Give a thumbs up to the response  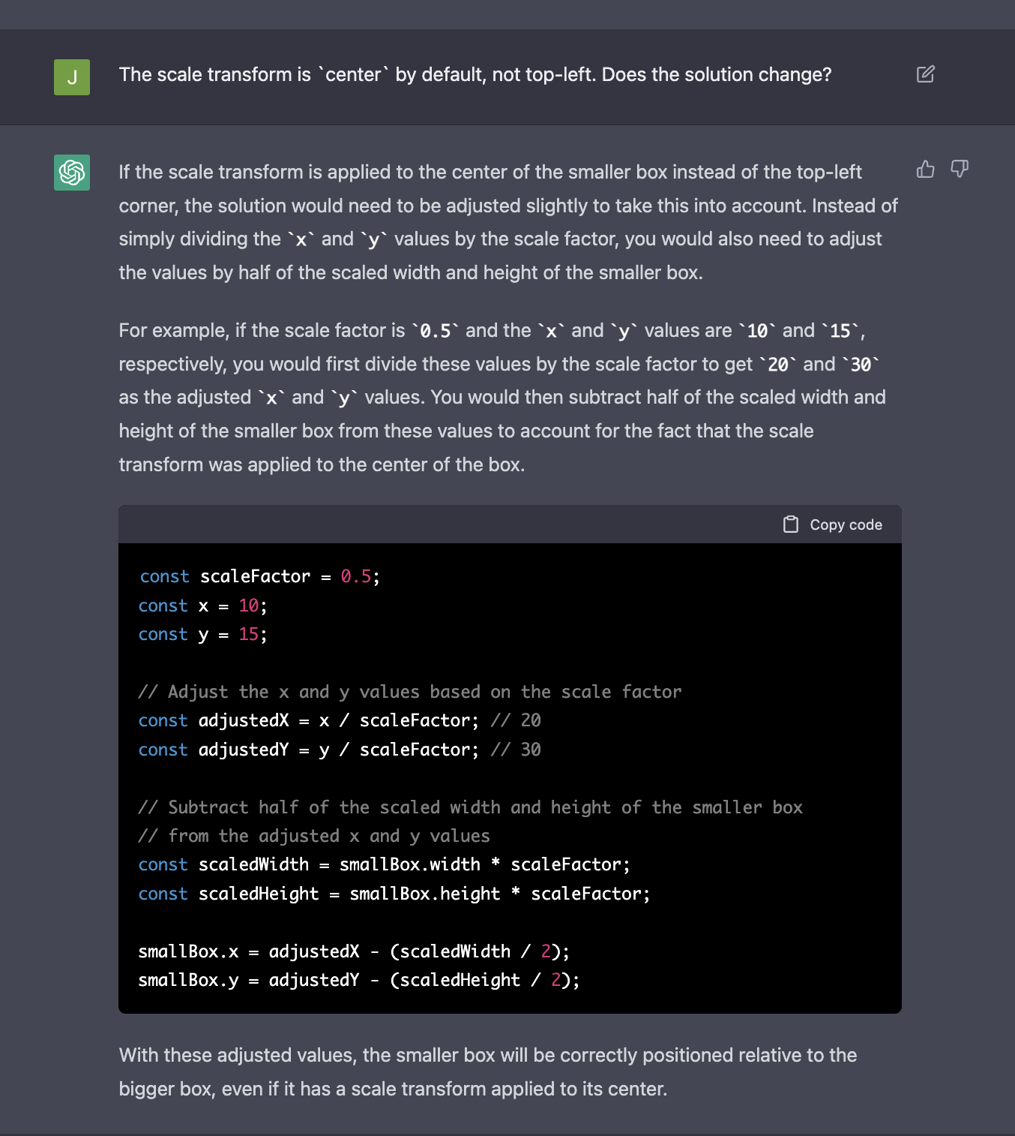pos(926,170)
